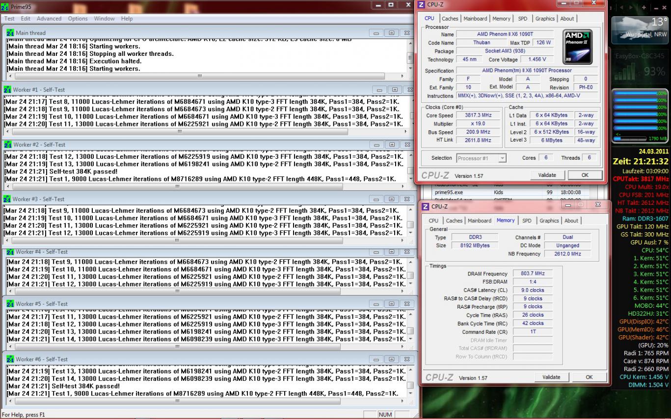Open Graphics tab in lower CPU-Z window

point(549,221)
